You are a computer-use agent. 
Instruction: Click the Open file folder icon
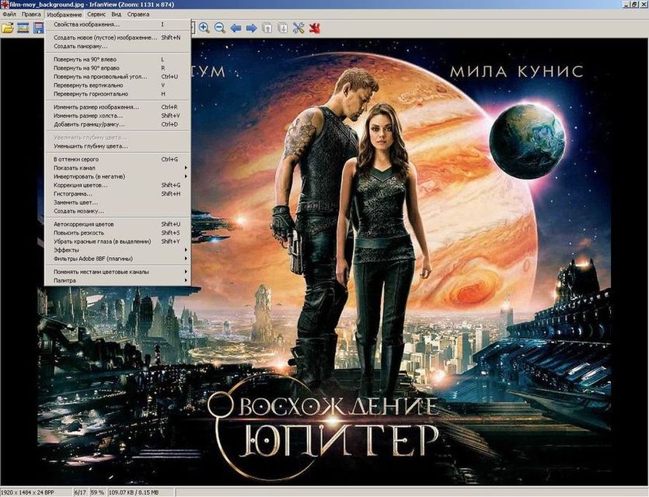click(x=8, y=28)
